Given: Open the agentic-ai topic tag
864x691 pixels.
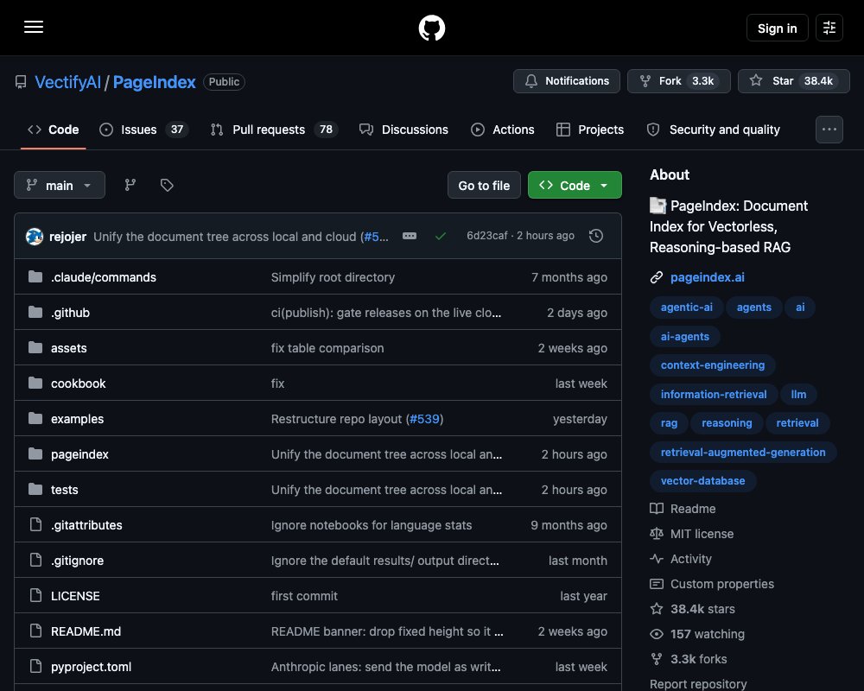Looking at the screenshot, I should [x=687, y=307].
